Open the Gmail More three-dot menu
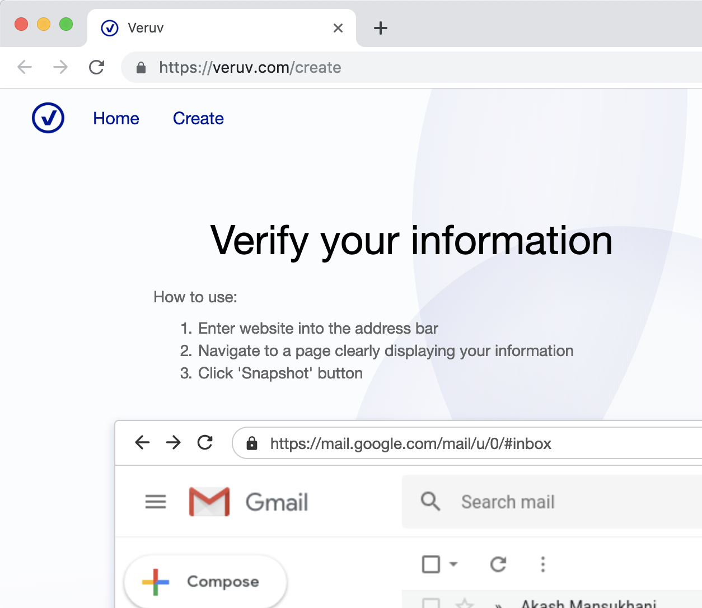Image resolution: width=702 pixels, height=608 pixels. (542, 564)
